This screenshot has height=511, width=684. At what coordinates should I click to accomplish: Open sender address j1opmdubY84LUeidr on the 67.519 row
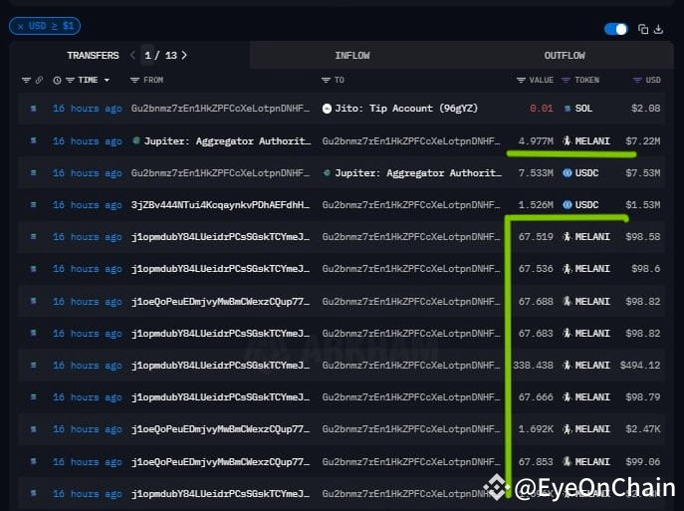(x=221, y=236)
